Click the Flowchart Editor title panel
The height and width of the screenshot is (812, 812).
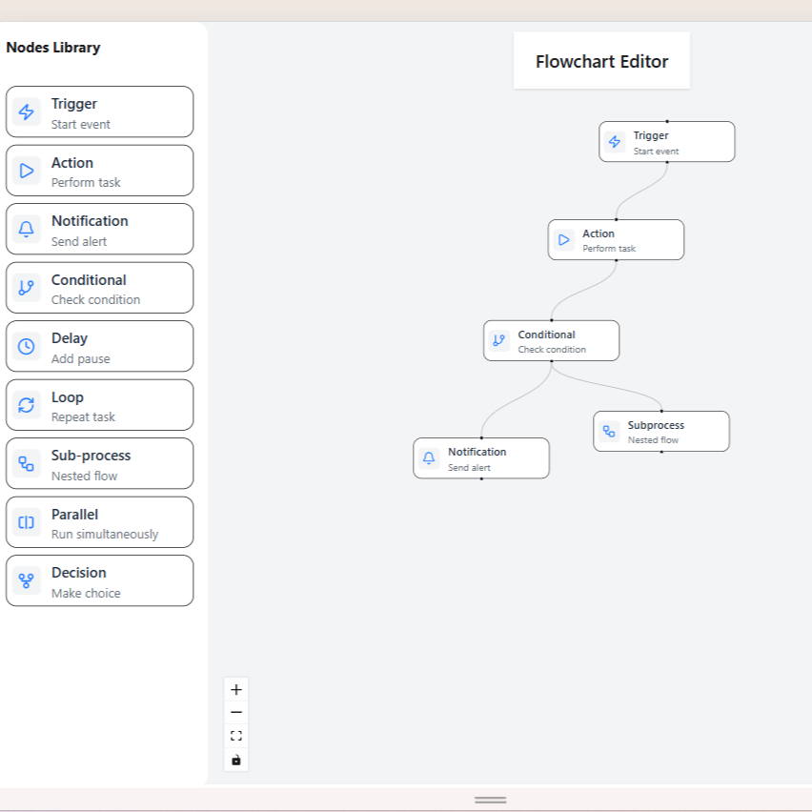(x=601, y=62)
